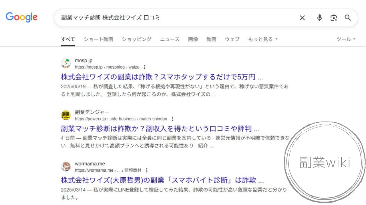Open more options for the wormama.me result
The image size is (366, 205).
[x=147, y=170]
